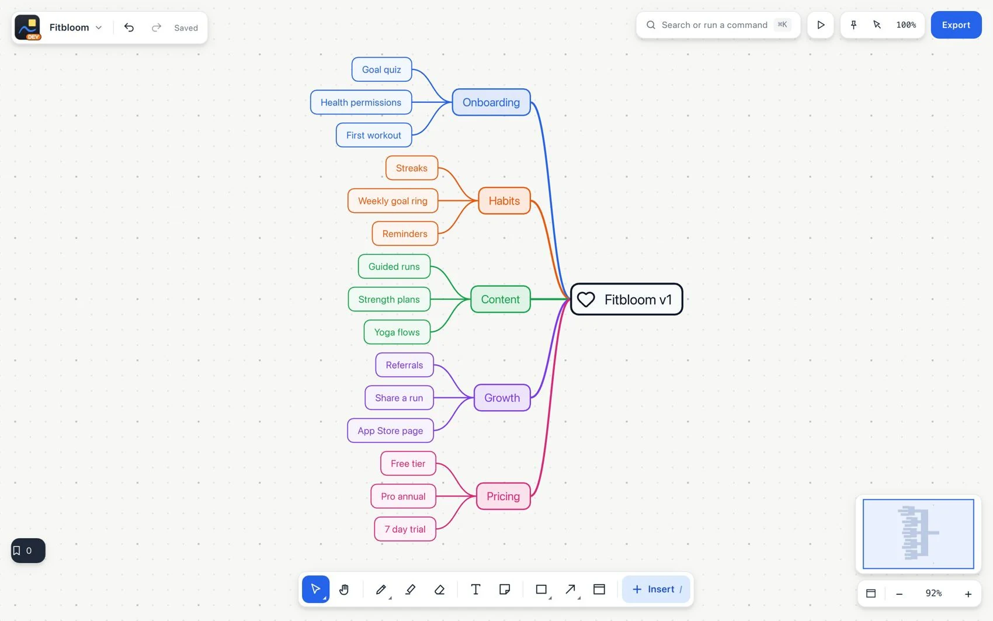Click the Health permissions node
This screenshot has width=993, height=621.
[x=361, y=102]
